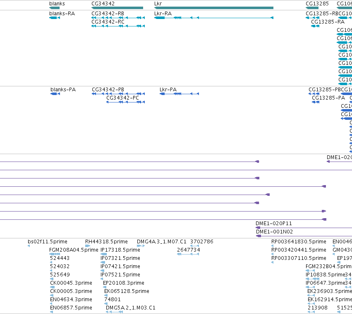This screenshot has height=314, width=352.
Task: Click the CG13285 gene label
Action: pyautogui.click(x=317, y=4)
